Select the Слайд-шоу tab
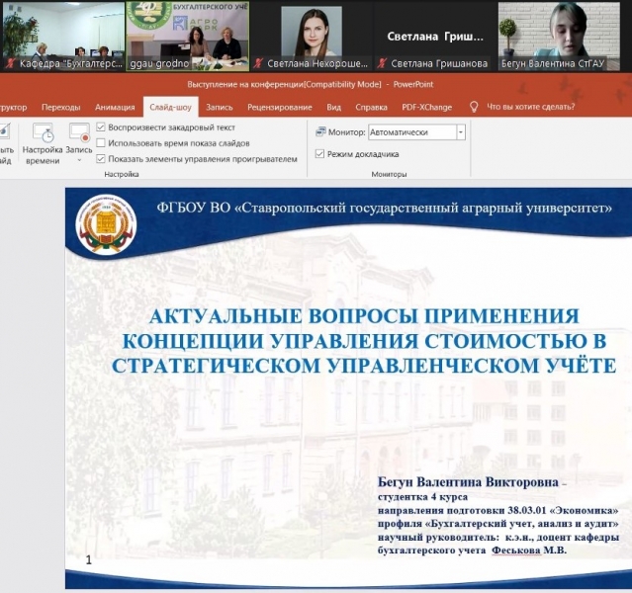Viewport: 632px width, 593px height. 170,107
